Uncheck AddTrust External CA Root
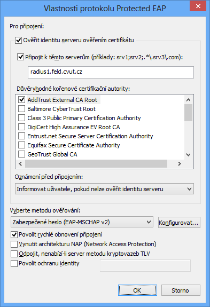 tap(21, 100)
